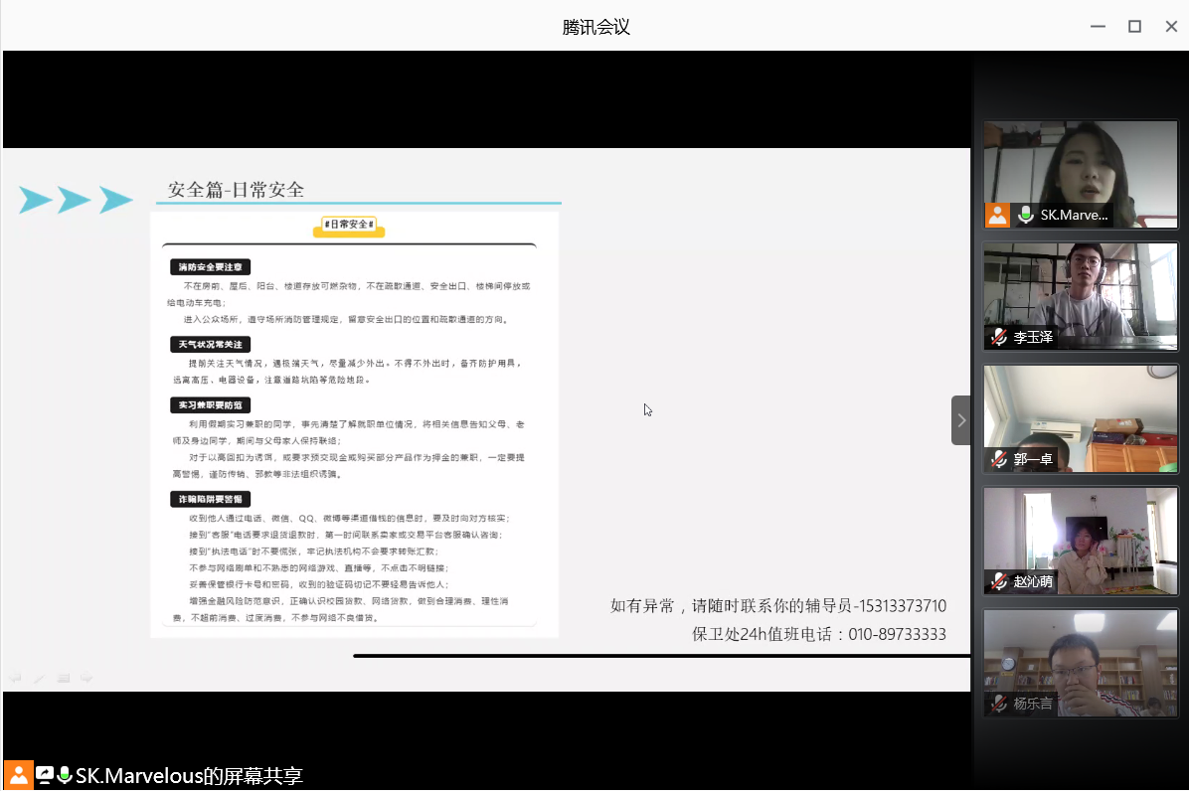
Task: Collapse the participant video sidebar with chevron
Action: [960, 420]
